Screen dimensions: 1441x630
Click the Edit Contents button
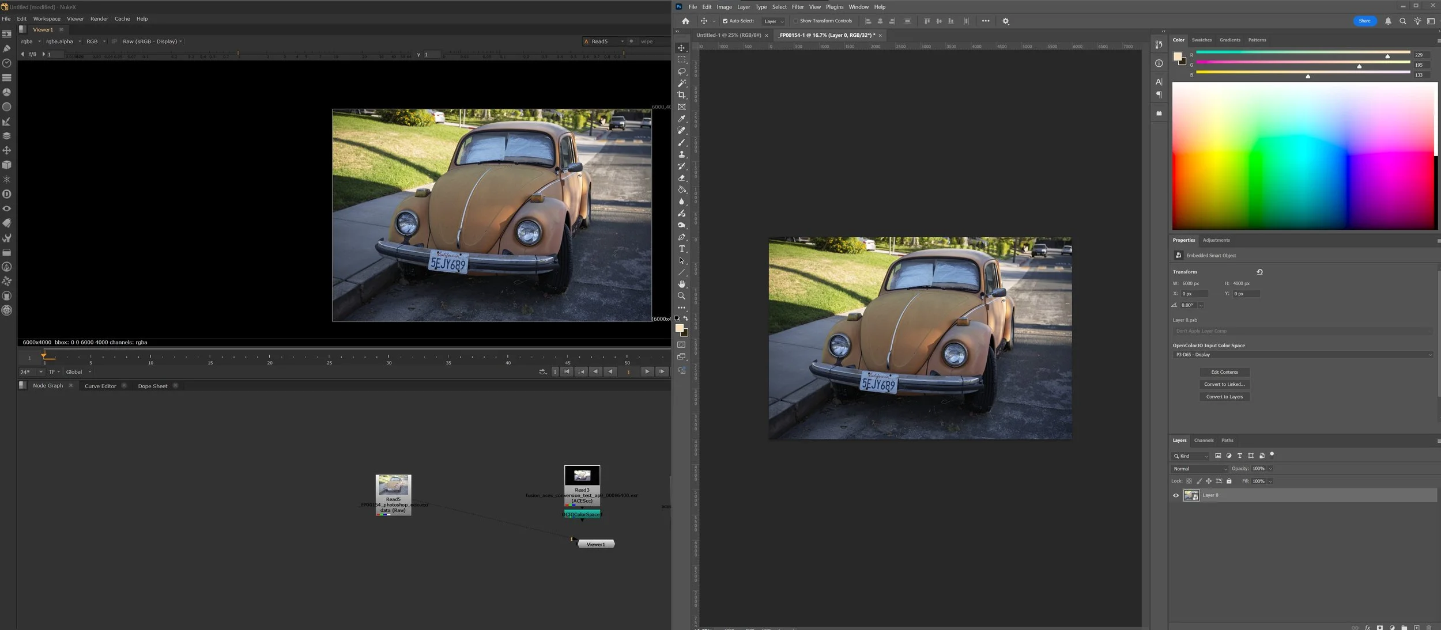pos(1224,372)
